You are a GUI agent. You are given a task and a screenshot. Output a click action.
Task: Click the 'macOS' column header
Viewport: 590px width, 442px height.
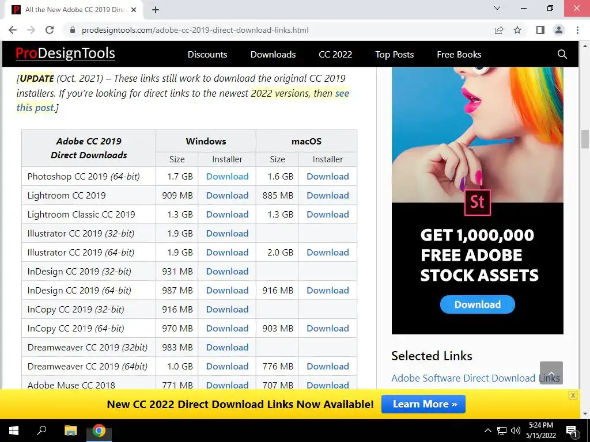(307, 142)
